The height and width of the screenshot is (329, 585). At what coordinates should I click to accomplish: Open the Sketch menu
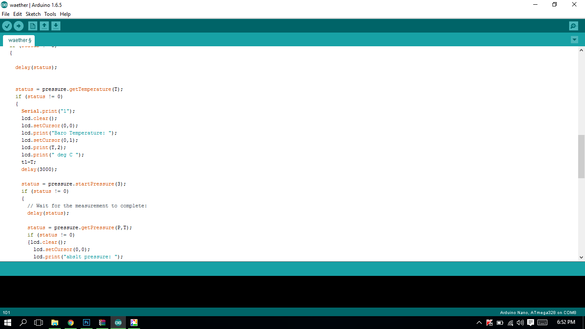pos(33,14)
